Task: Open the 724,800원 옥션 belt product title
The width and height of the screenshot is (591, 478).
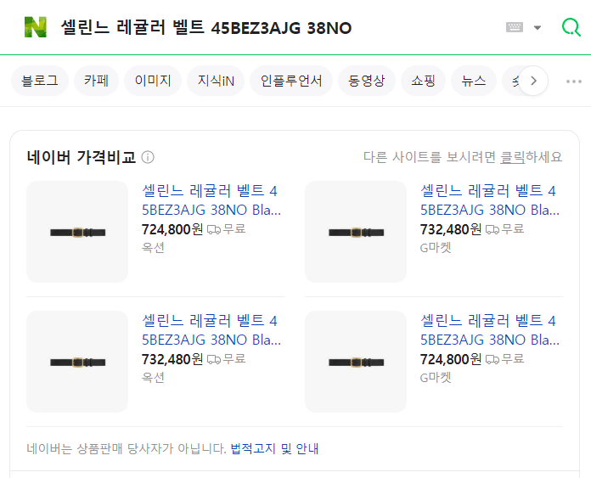Action: (211, 200)
